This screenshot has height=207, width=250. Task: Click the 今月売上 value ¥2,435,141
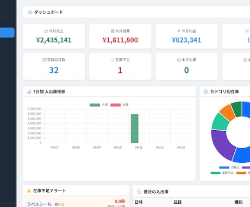click(x=54, y=40)
